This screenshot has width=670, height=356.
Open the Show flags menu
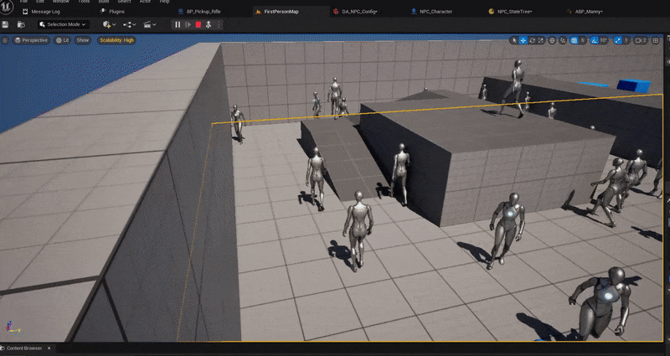pyautogui.click(x=82, y=40)
